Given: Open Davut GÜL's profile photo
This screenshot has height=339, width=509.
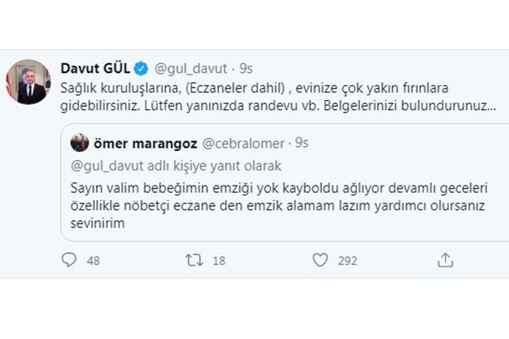Looking at the screenshot, I should 32,82.
